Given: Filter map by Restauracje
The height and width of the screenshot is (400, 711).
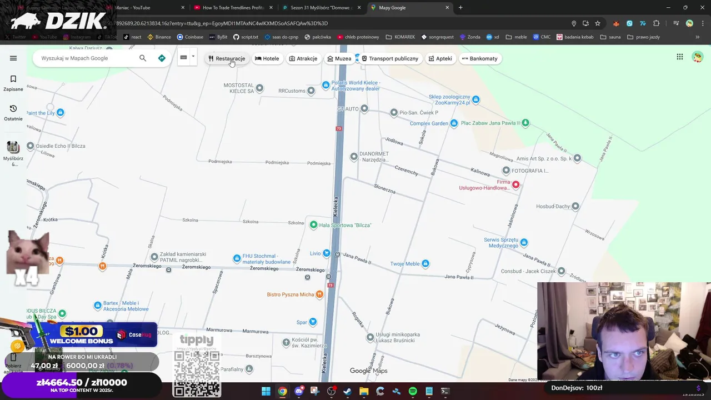Looking at the screenshot, I should pyautogui.click(x=226, y=58).
